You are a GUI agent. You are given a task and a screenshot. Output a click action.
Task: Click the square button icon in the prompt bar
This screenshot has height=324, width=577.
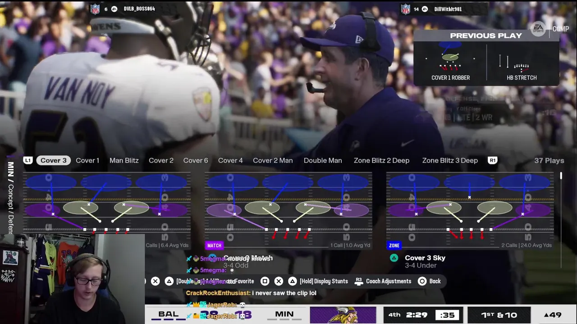[265, 281]
